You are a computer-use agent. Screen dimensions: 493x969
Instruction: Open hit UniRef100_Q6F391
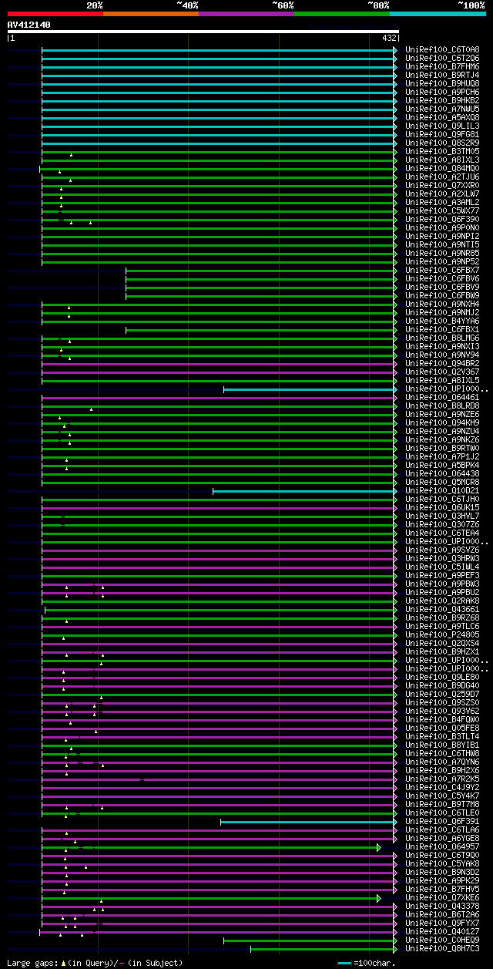pyautogui.click(x=442, y=821)
